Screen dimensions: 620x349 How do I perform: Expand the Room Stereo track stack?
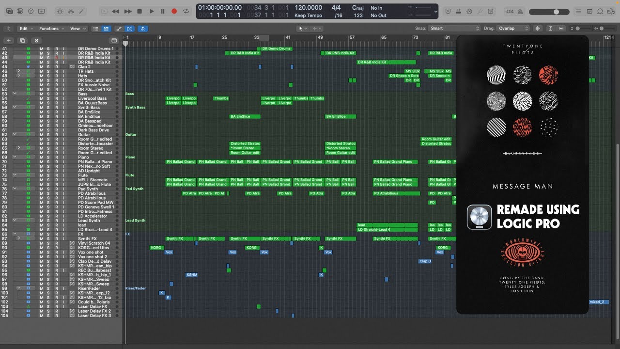coord(18,148)
